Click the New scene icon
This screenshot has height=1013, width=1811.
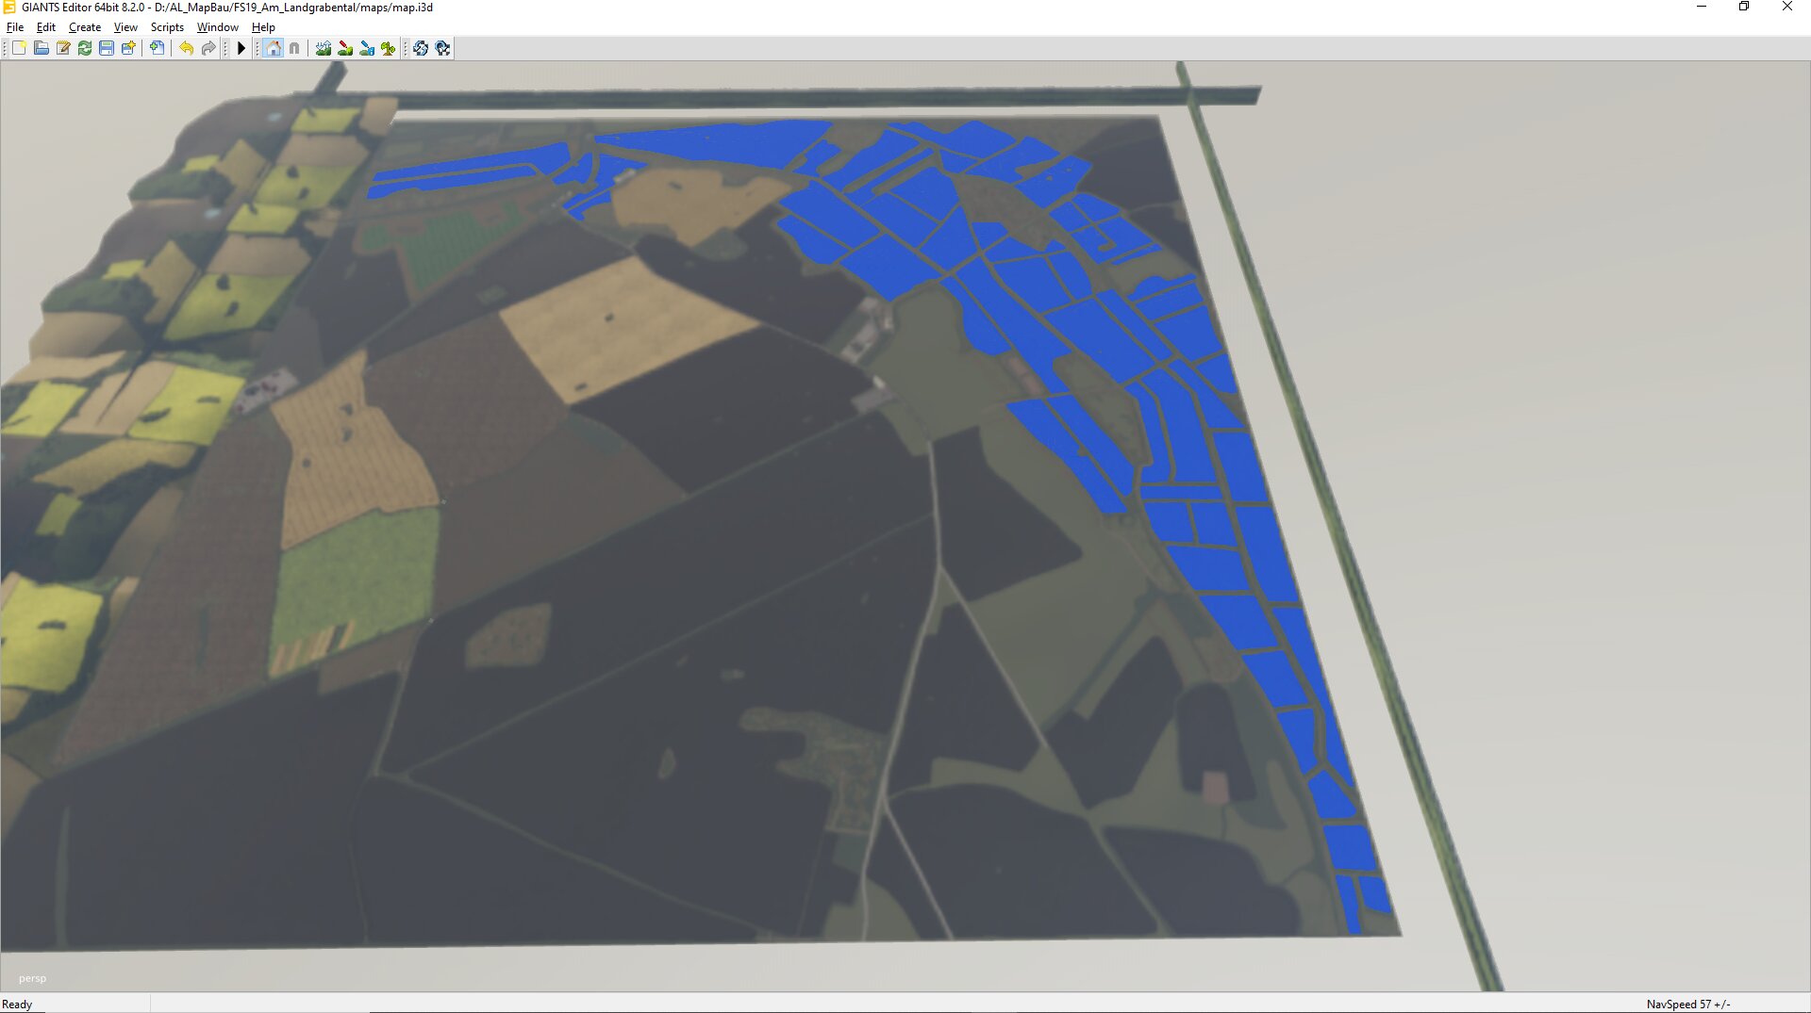19,48
